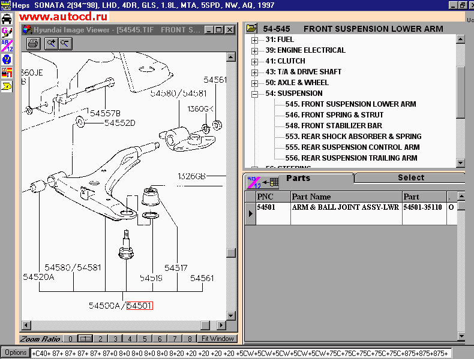Image resolution: width=474 pixels, height=359 pixels.
Task: Click the Fit Window button
Action: 217,339
